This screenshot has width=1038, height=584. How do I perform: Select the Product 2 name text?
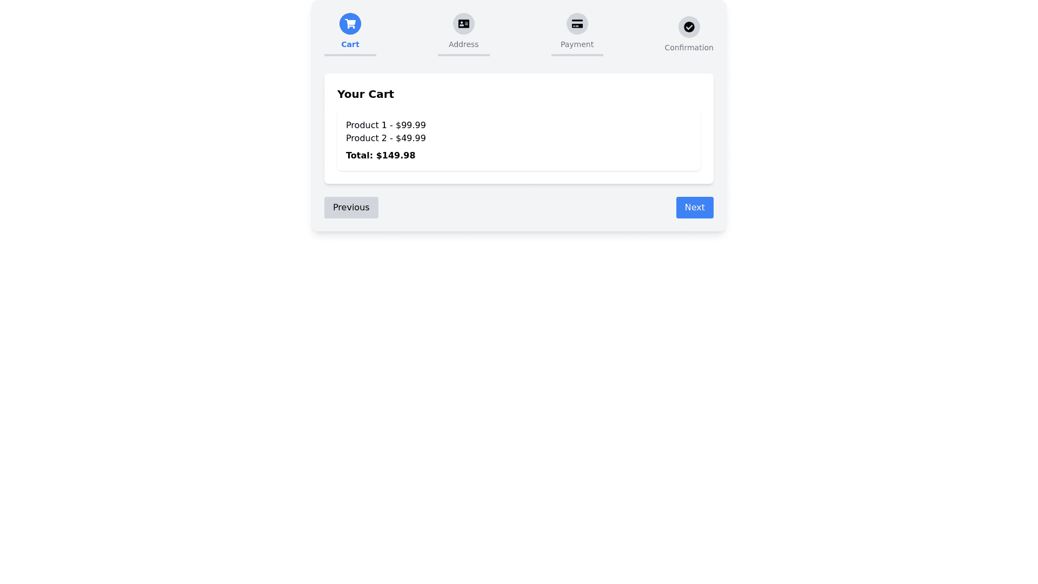[366, 138]
